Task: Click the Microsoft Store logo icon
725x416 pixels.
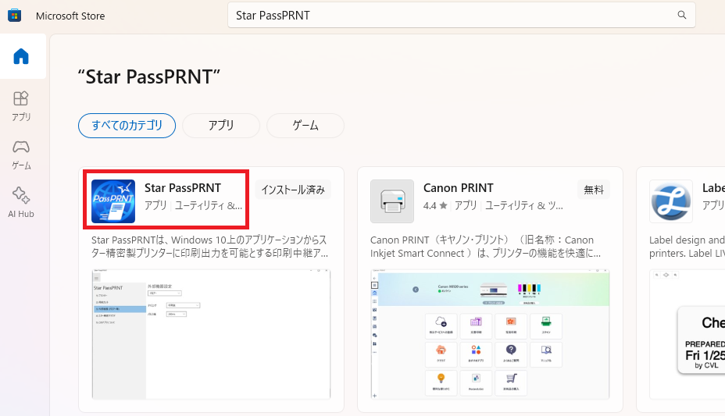Action: [14, 16]
